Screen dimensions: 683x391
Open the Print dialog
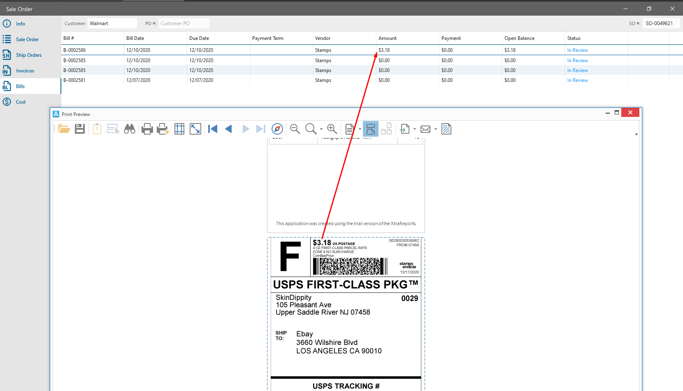147,129
